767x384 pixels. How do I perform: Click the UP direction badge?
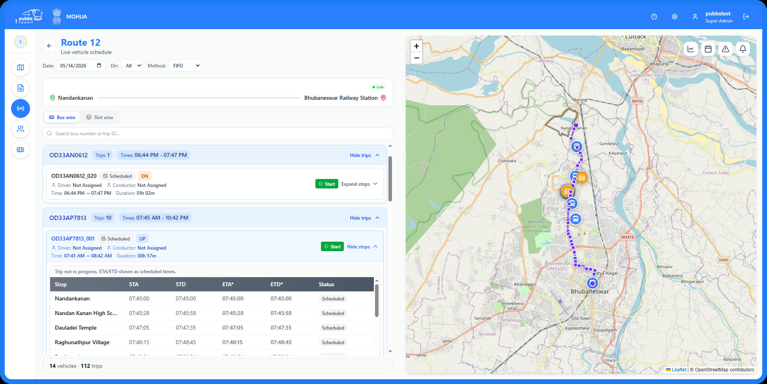(x=142, y=239)
